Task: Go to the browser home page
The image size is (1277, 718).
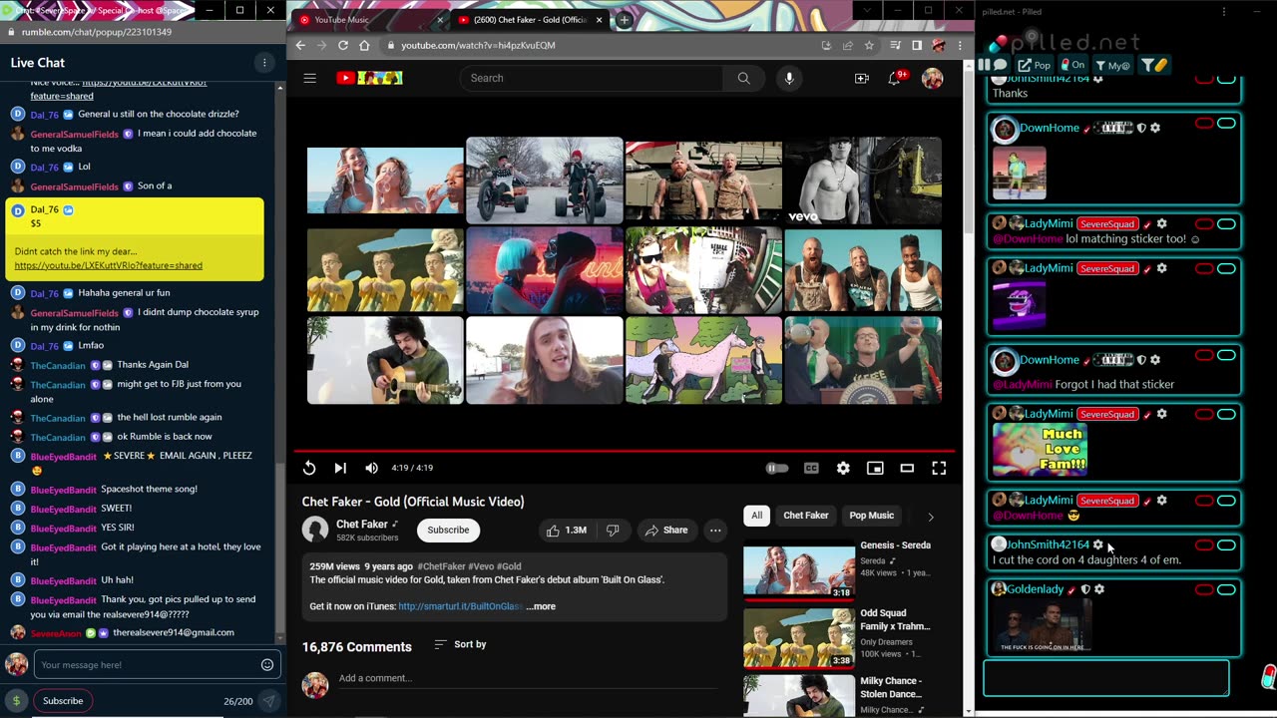Action: [364, 45]
